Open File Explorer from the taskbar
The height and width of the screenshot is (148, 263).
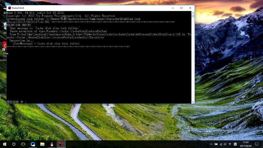42,144
